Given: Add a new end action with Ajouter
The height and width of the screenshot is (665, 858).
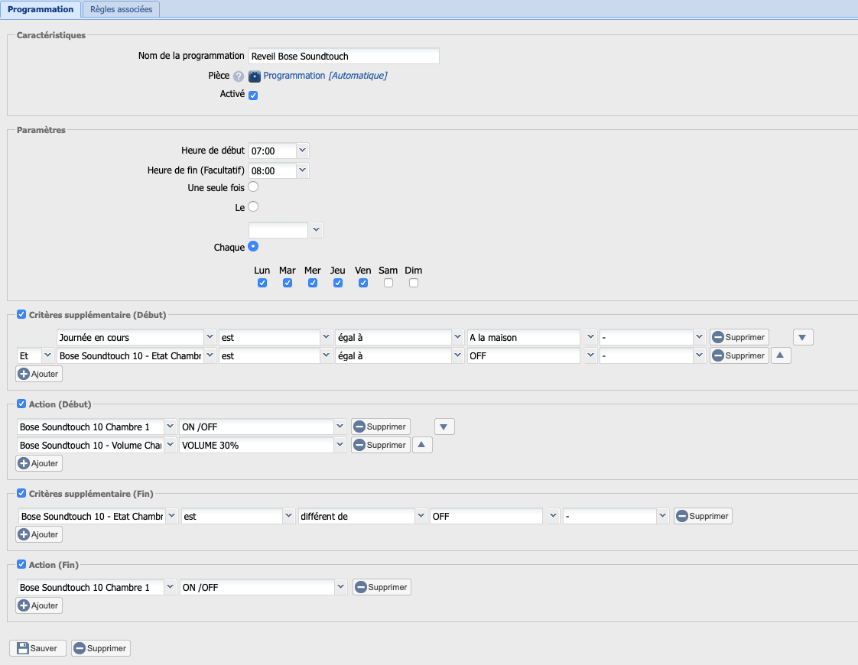Looking at the screenshot, I should pyautogui.click(x=39, y=605).
